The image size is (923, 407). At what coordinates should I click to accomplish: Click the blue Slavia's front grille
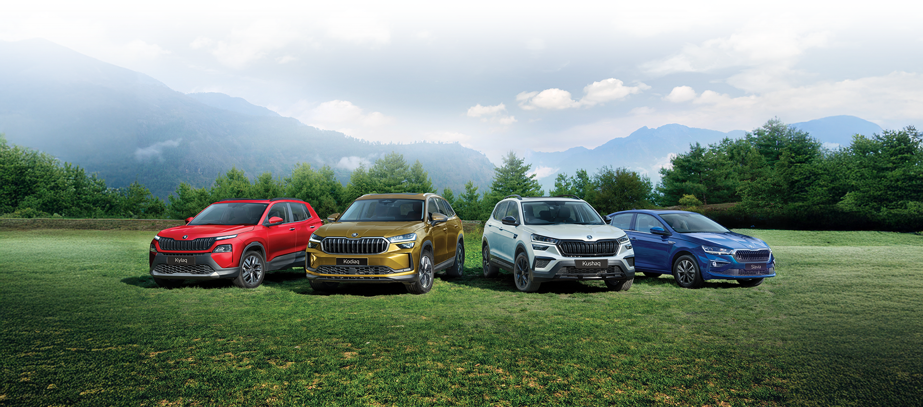click(752, 256)
